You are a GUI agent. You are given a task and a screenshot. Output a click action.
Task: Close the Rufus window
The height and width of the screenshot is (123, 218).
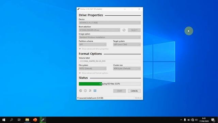pyautogui.click(x=139, y=9)
